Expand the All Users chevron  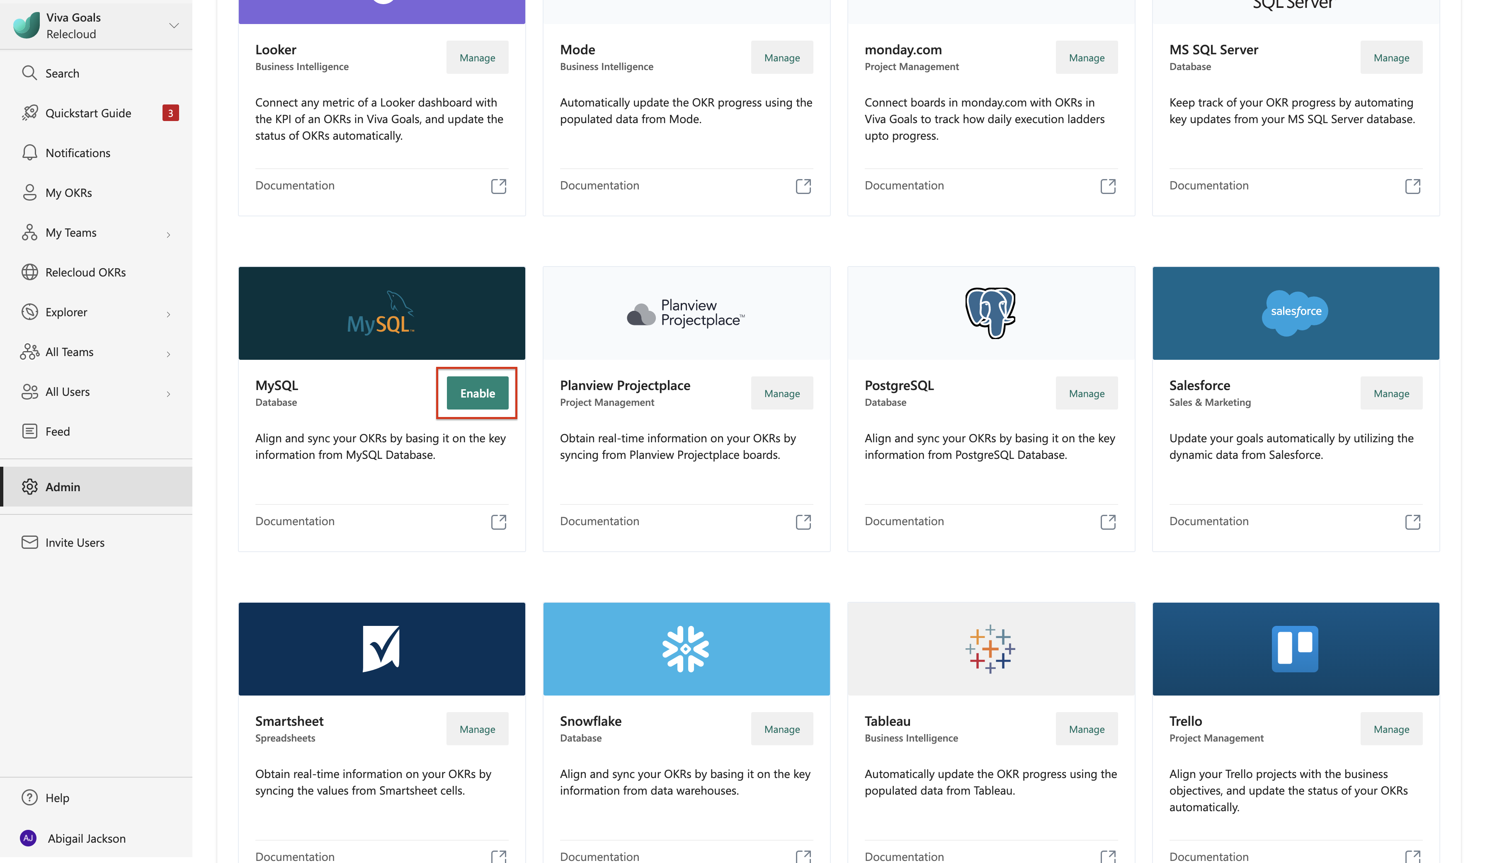point(169,393)
